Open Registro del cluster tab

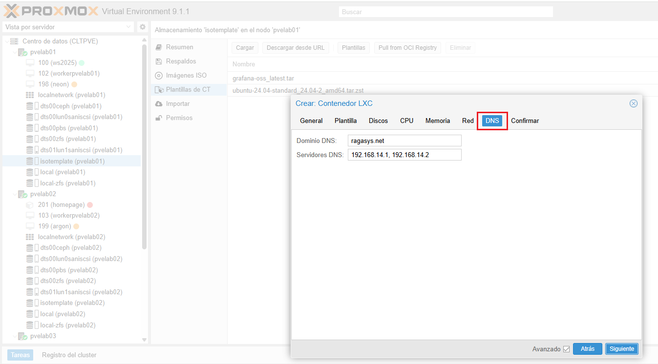69,355
